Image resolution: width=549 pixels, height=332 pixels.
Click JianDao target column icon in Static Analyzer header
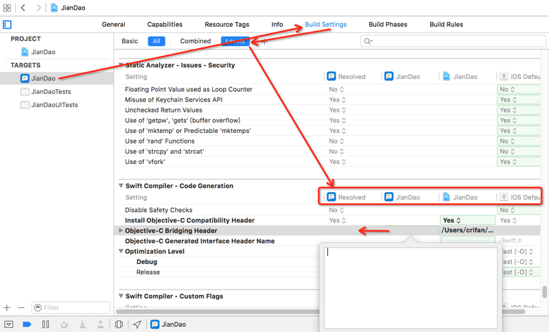point(388,76)
